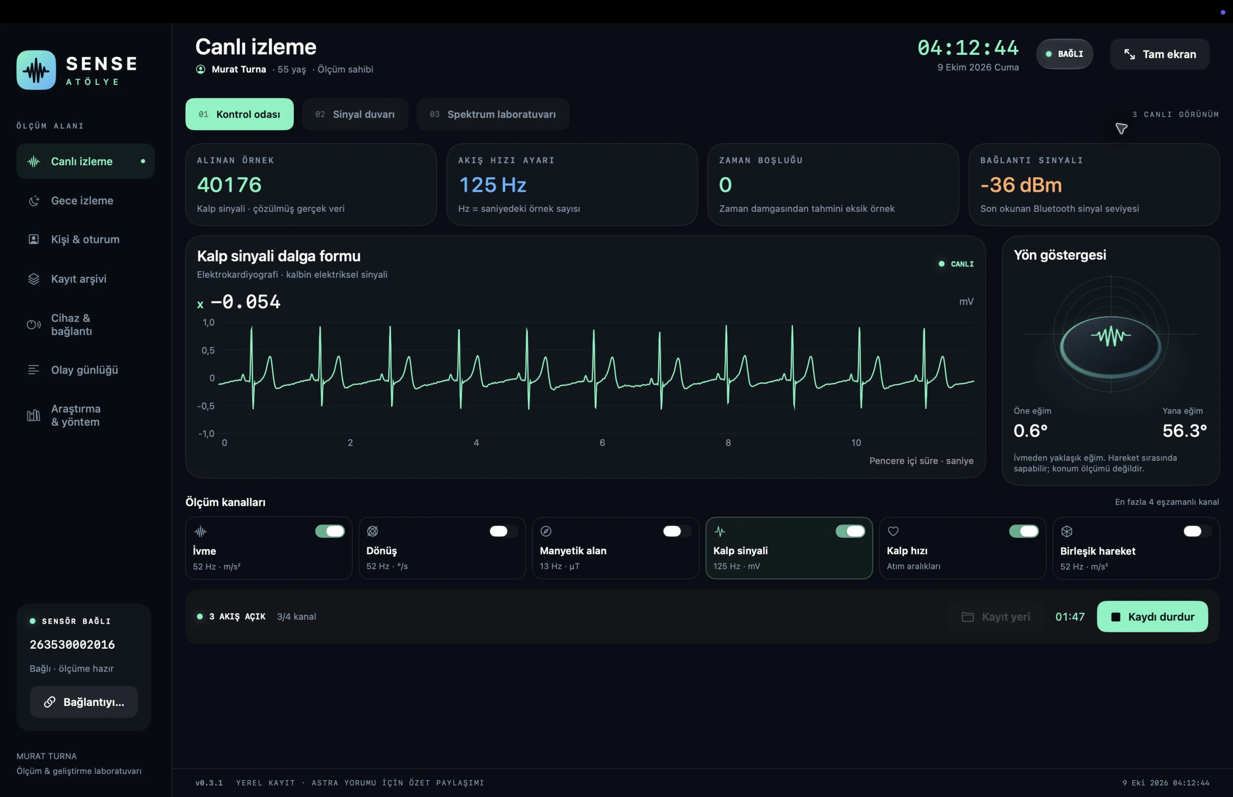Image resolution: width=1233 pixels, height=797 pixels.
Task: Click the person icon for Kişi & oturum
Action: (x=34, y=239)
